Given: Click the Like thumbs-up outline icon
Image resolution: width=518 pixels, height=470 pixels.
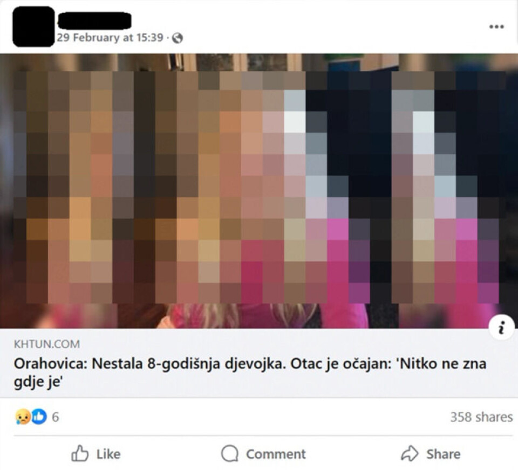Looking at the screenshot, I should coord(80,453).
